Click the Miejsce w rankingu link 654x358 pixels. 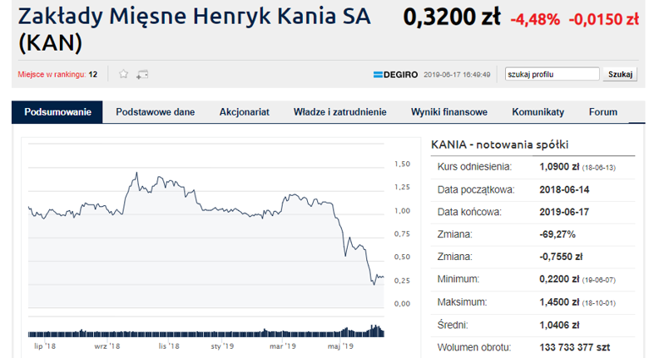click(x=52, y=75)
